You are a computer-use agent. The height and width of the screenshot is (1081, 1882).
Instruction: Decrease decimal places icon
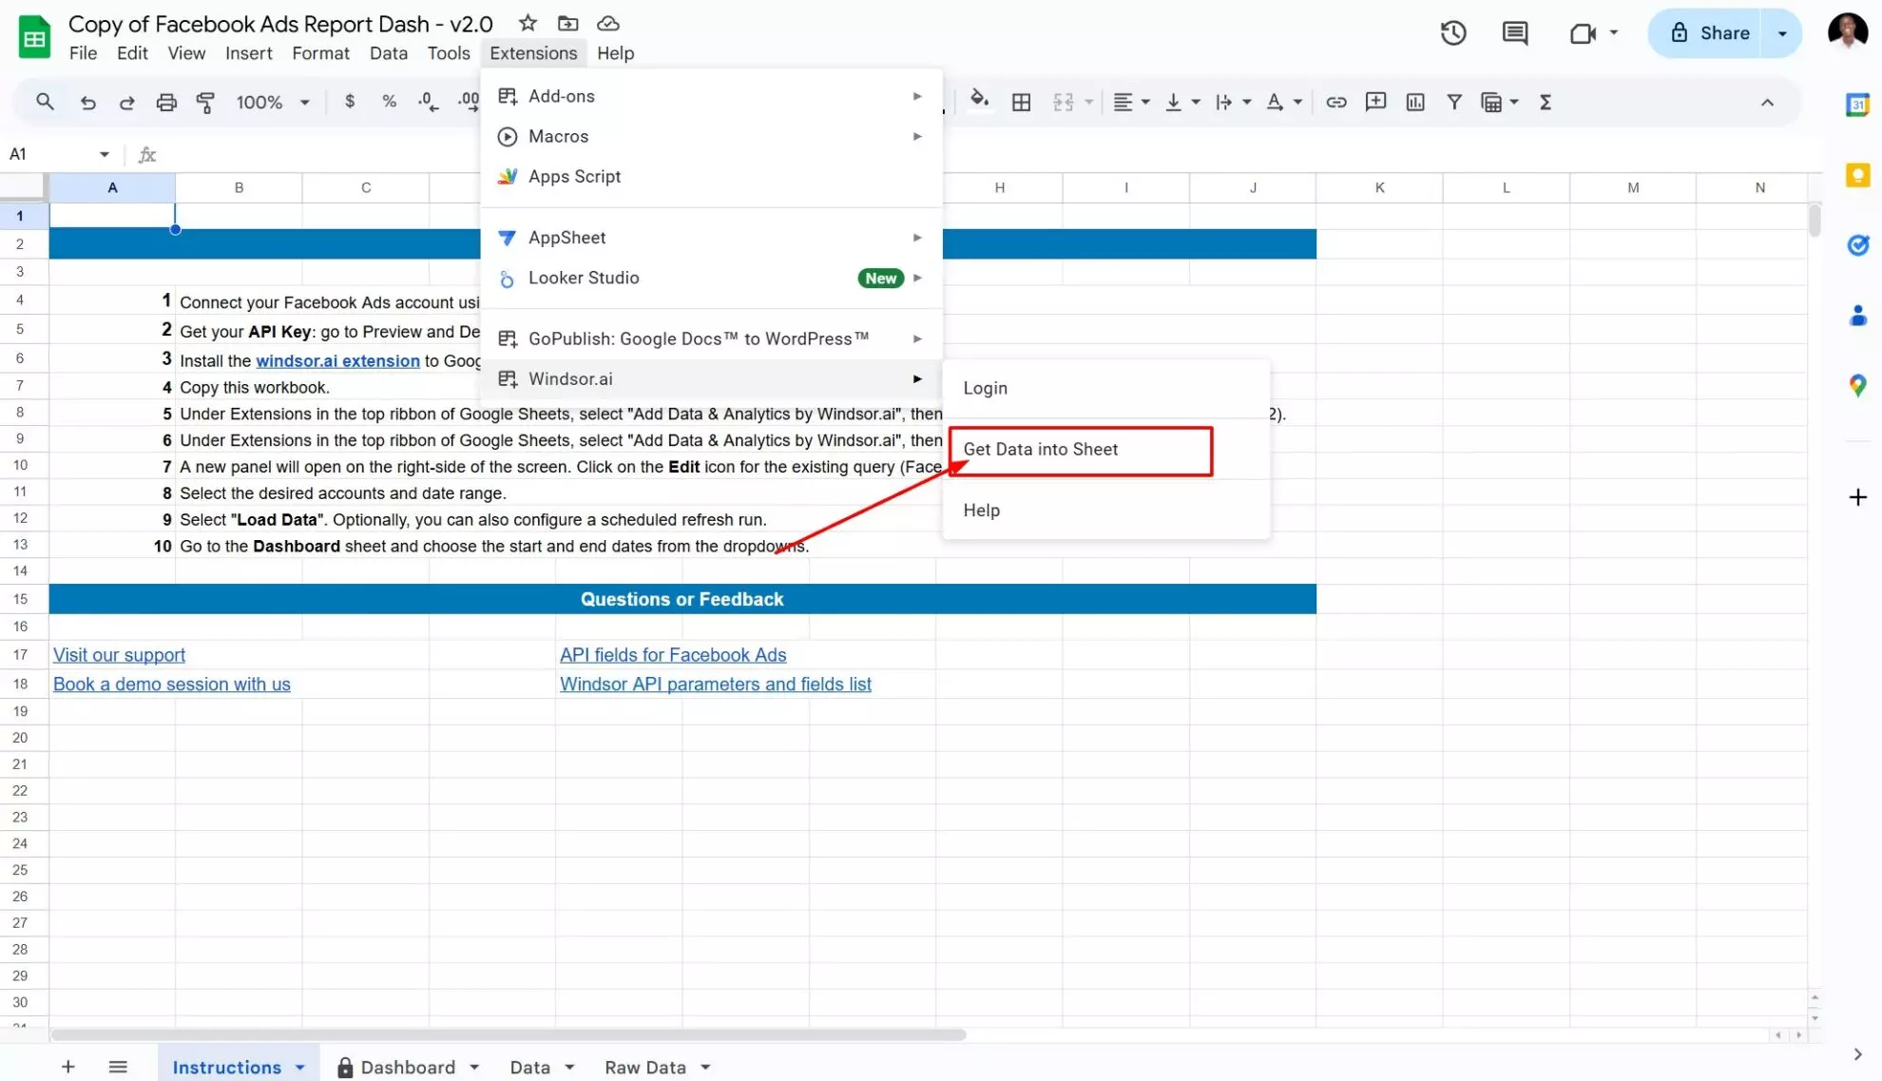point(428,102)
